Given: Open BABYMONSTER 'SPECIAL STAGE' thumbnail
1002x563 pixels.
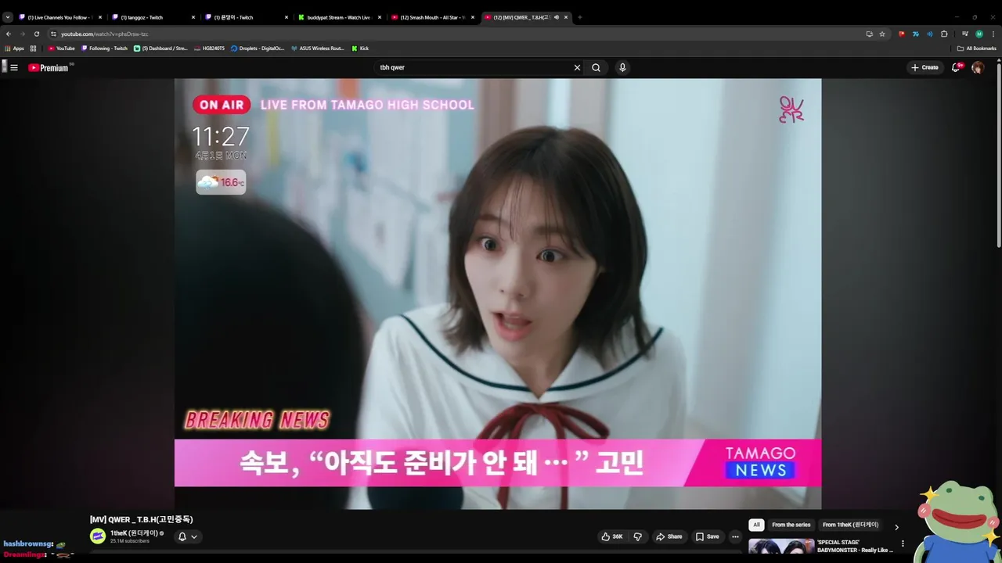Looking at the screenshot, I should point(781,547).
